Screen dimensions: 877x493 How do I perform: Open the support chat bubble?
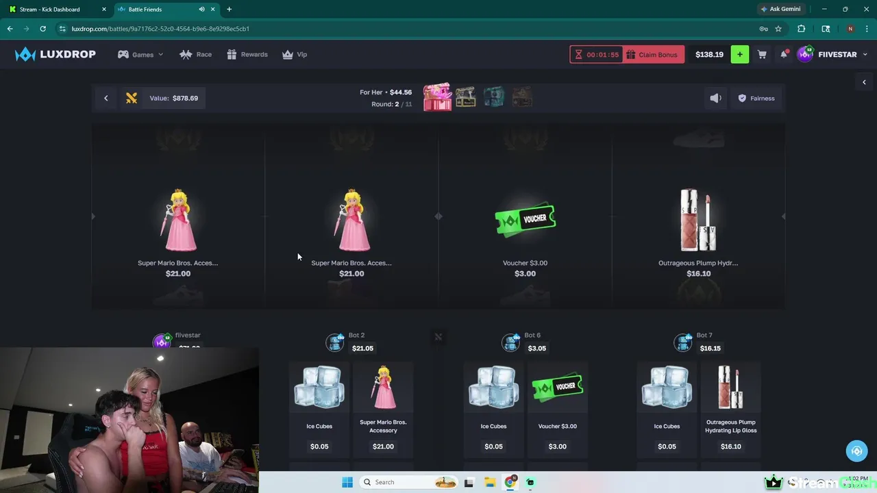[x=856, y=451]
